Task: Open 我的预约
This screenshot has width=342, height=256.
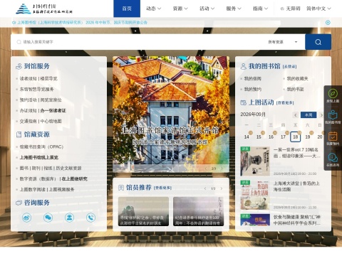Action: pos(252,89)
